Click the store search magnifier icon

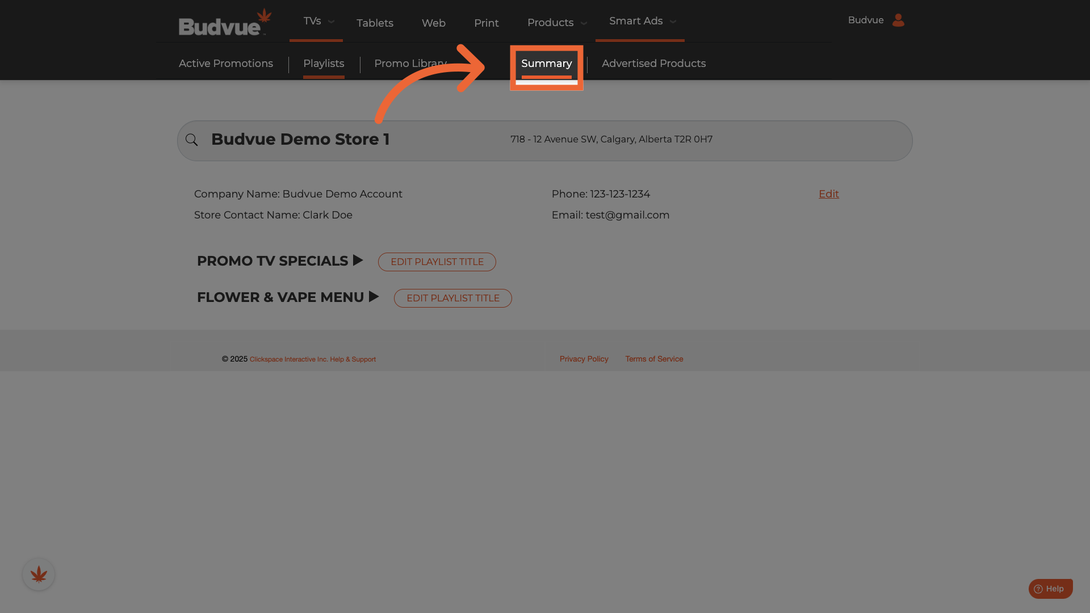coord(192,140)
